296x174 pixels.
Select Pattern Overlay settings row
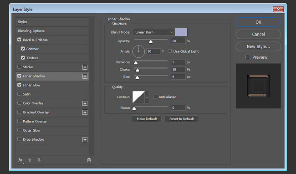[52, 121]
